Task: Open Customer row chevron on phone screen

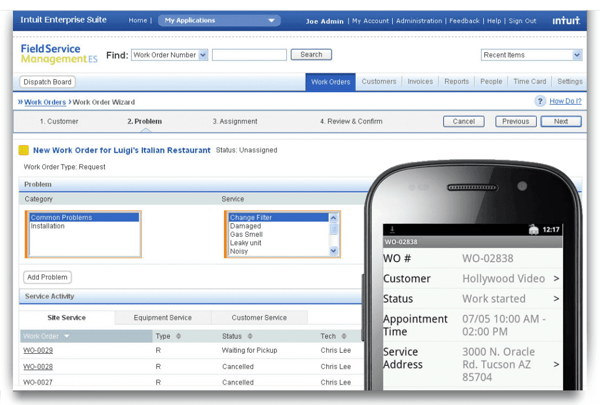Action: pos(556,278)
